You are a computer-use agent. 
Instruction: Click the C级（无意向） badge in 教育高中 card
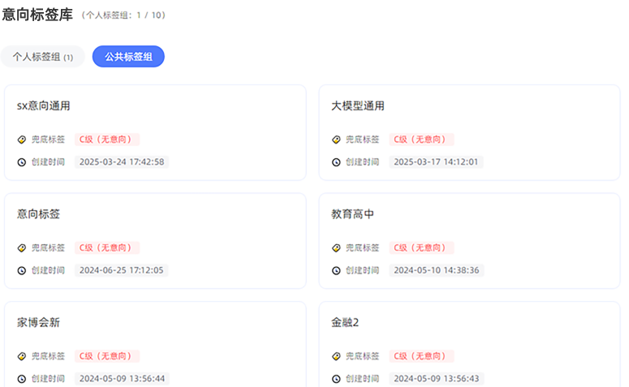pos(421,248)
